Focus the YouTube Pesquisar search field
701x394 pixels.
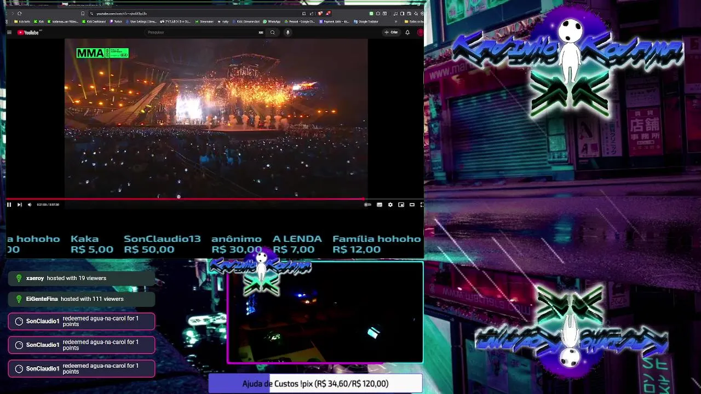point(201,32)
